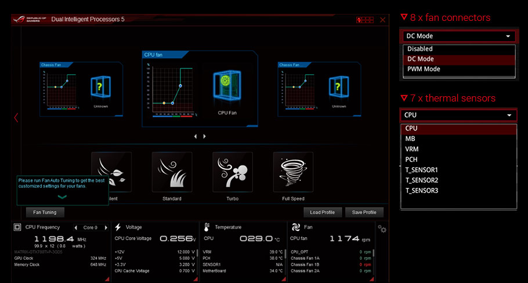528x283 pixels.
Task: Expand the Fan Auto Tuning tooltip chevron
Action: click(x=62, y=197)
